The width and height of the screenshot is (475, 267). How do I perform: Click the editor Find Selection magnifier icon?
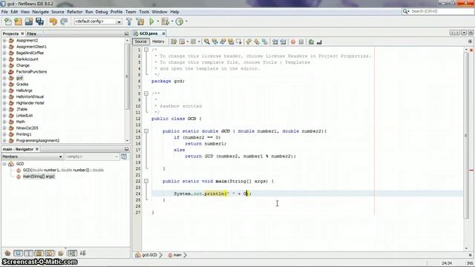(206, 42)
